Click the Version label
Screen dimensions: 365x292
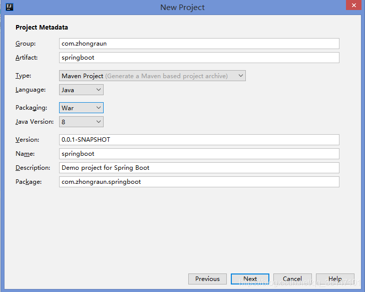click(x=27, y=140)
